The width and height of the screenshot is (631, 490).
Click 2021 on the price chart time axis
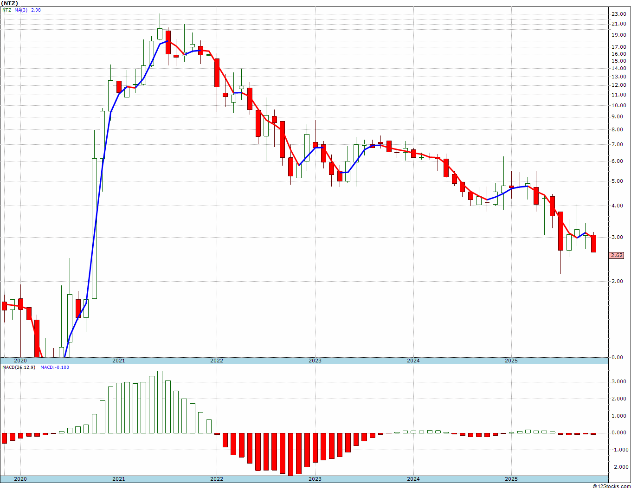tap(118, 361)
